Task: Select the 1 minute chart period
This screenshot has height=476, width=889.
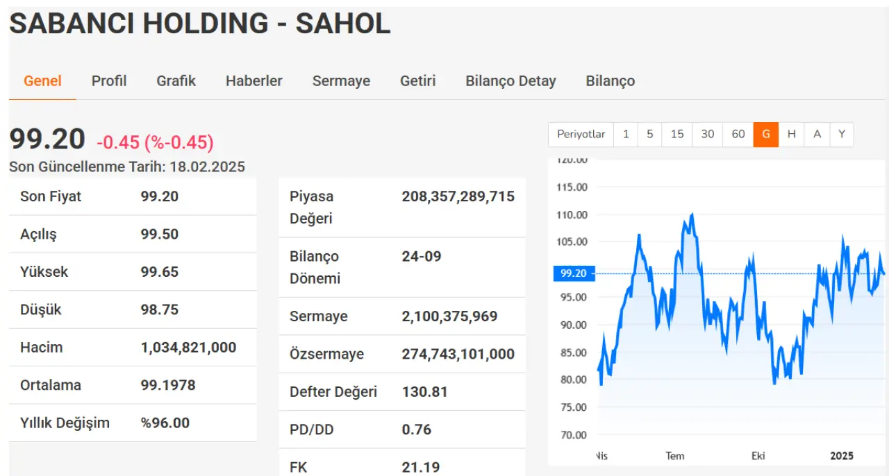Action: (626, 135)
